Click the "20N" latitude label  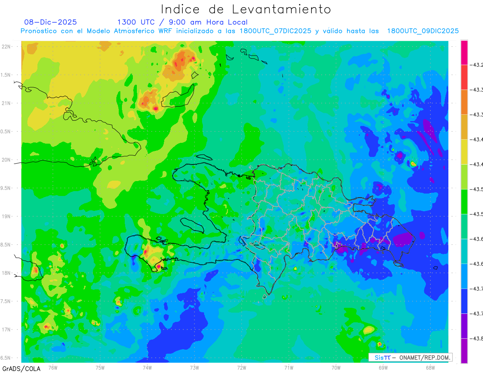(6, 160)
